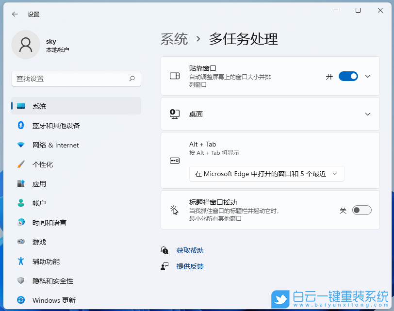Viewport: 394px width, 311px height.
Task: Enable 标题栏窗口摇动 toggle
Action: pyautogui.click(x=361, y=210)
